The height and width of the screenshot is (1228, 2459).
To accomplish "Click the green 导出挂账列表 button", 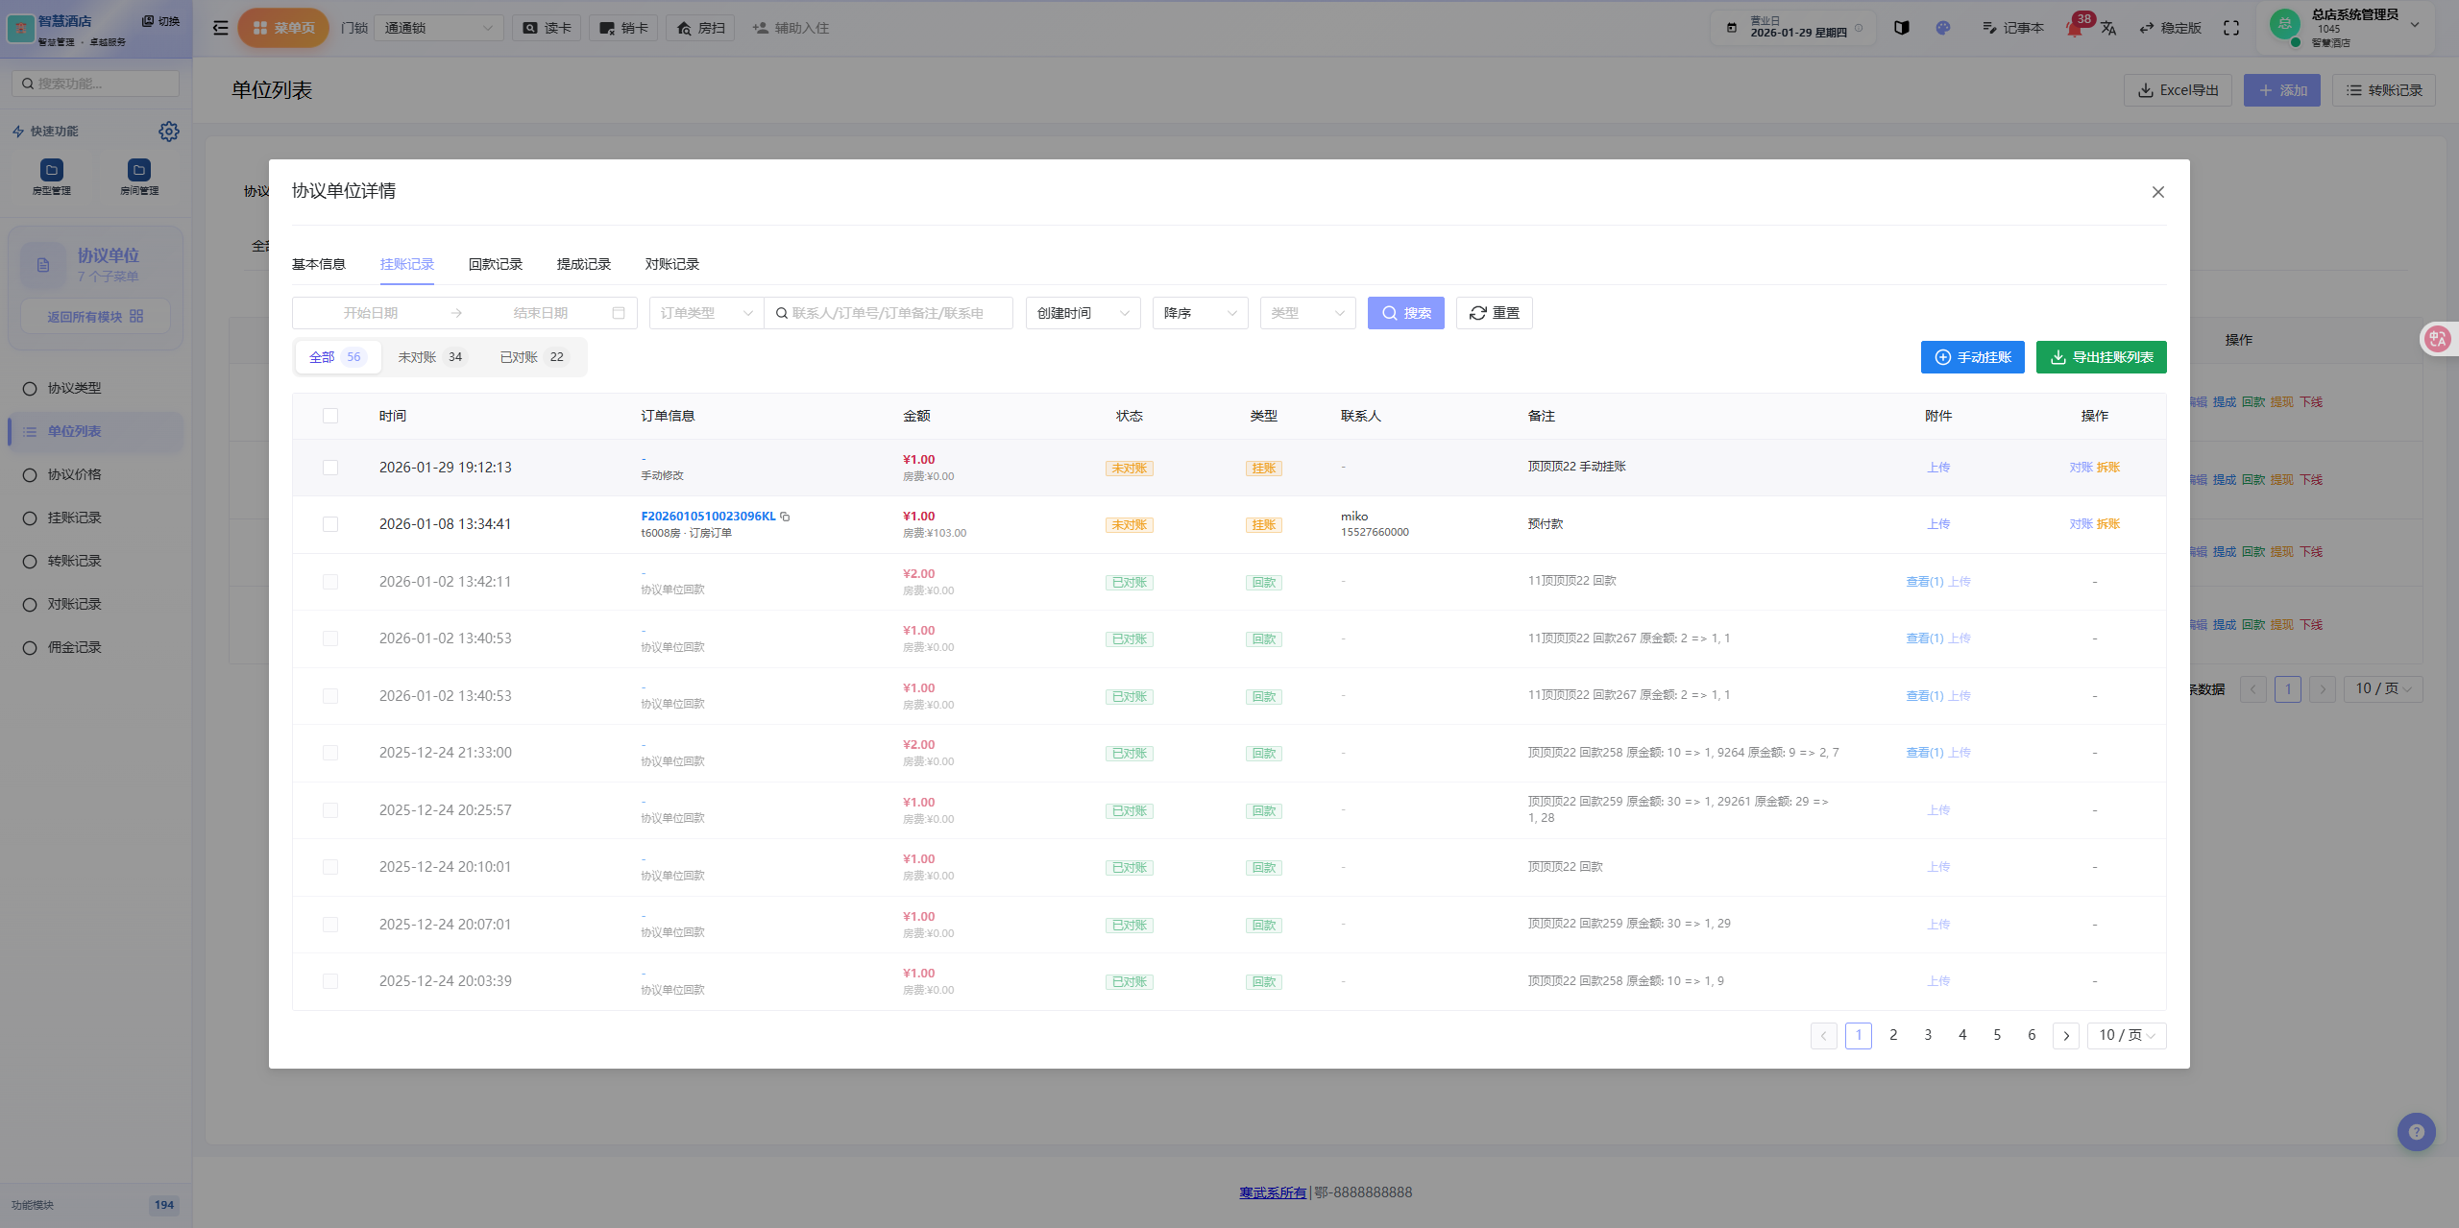I will point(2101,357).
